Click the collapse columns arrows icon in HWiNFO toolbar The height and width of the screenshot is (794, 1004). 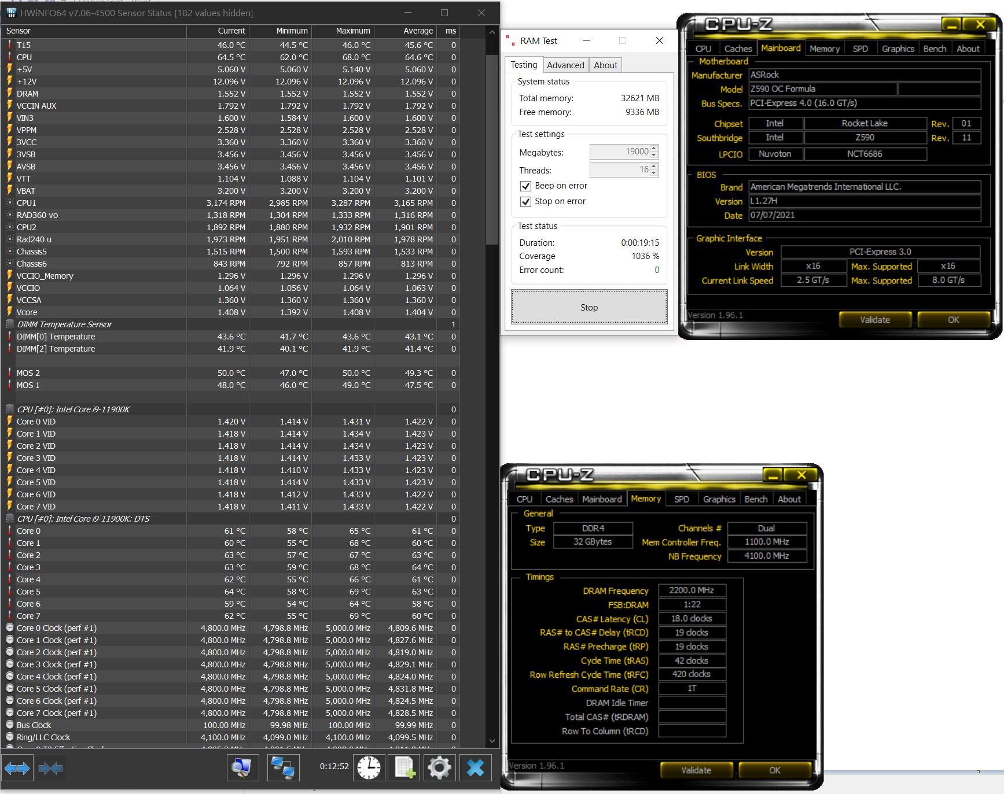(51, 768)
